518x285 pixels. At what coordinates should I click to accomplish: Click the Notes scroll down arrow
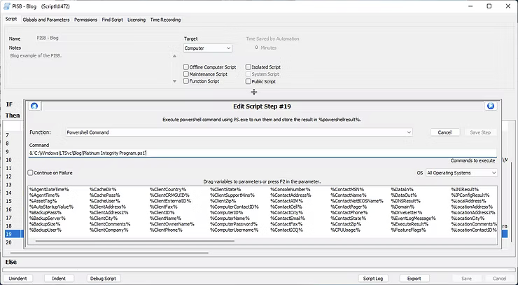coord(174,81)
